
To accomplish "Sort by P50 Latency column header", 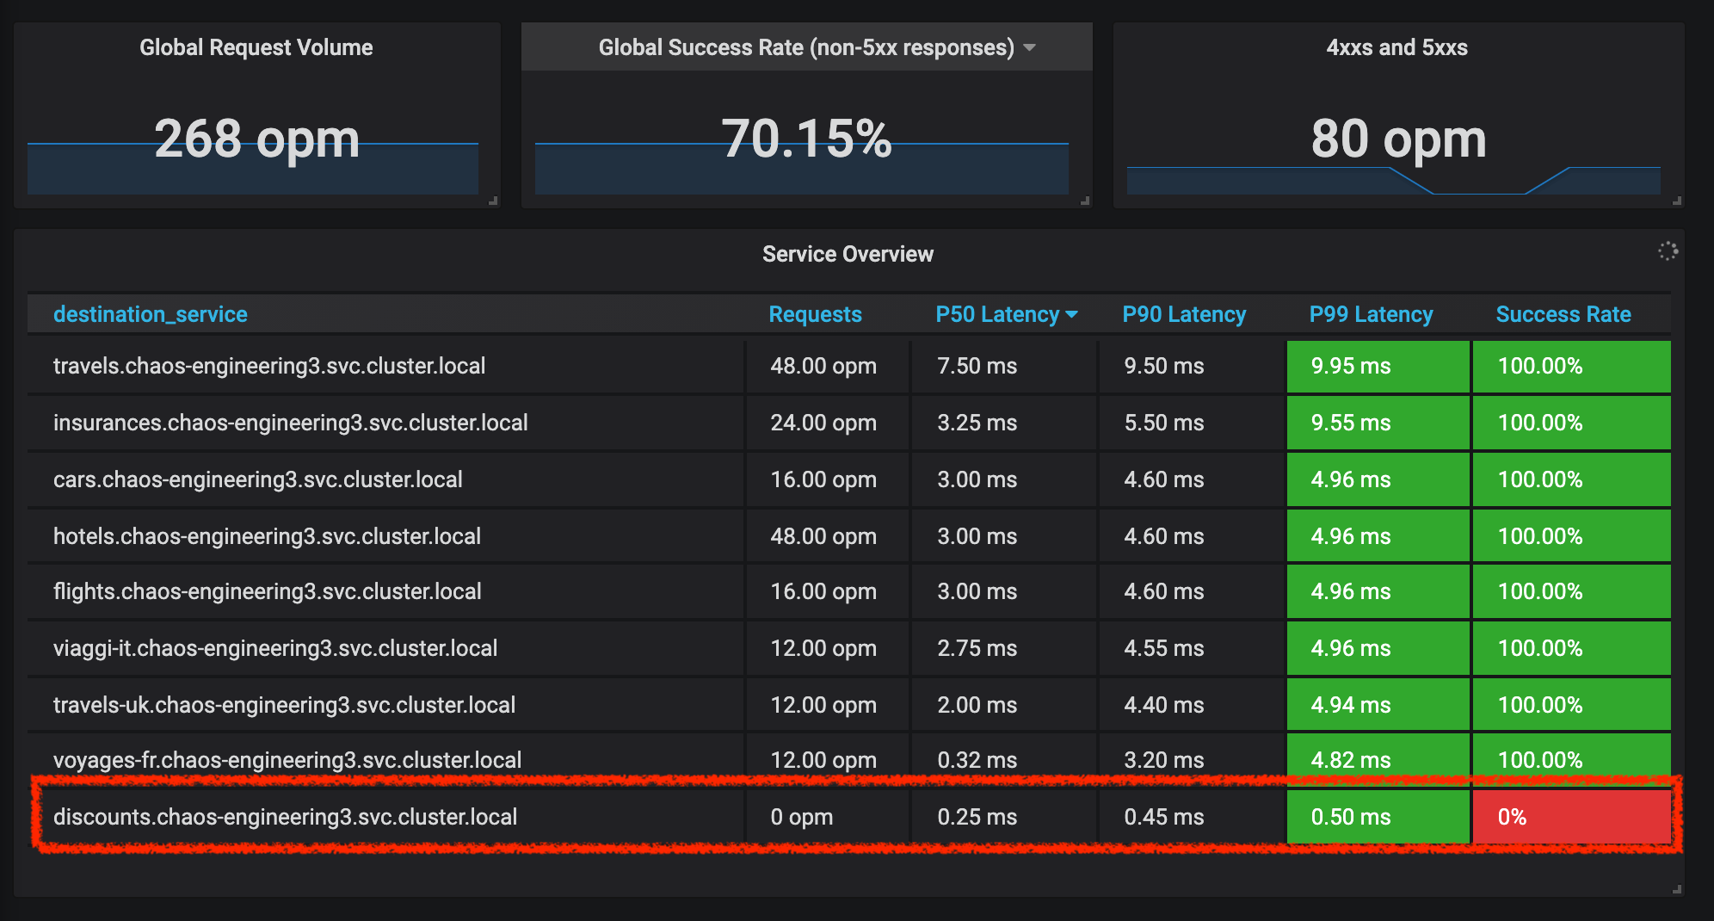I will [997, 314].
